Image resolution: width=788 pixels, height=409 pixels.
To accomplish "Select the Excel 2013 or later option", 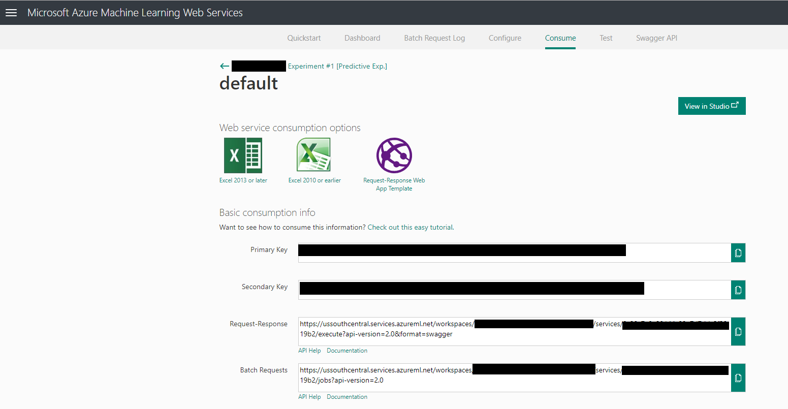I will tap(243, 155).
